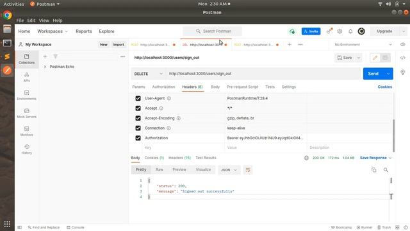Switch to the Authorization request tab
The image size is (410, 231).
[x=163, y=87]
